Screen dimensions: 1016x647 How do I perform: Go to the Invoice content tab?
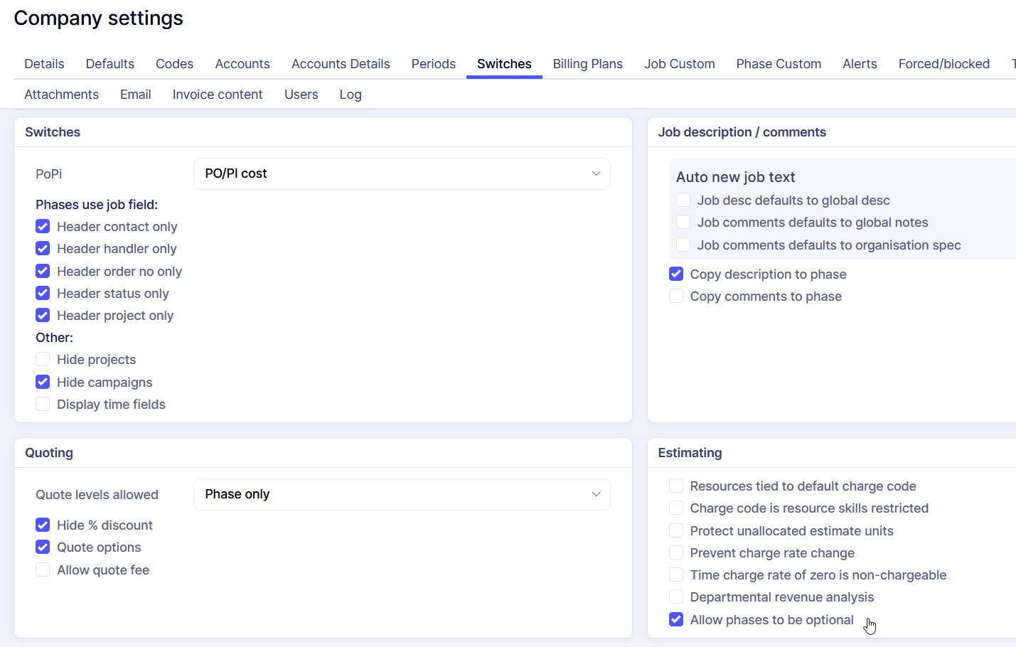click(218, 95)
